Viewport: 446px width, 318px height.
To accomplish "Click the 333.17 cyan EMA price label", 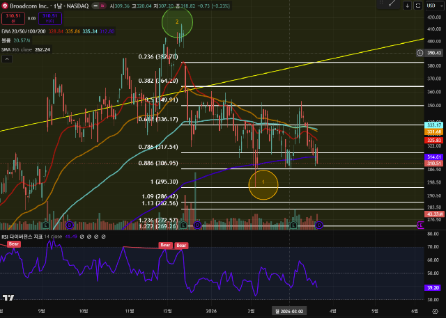I will (433, 125).
